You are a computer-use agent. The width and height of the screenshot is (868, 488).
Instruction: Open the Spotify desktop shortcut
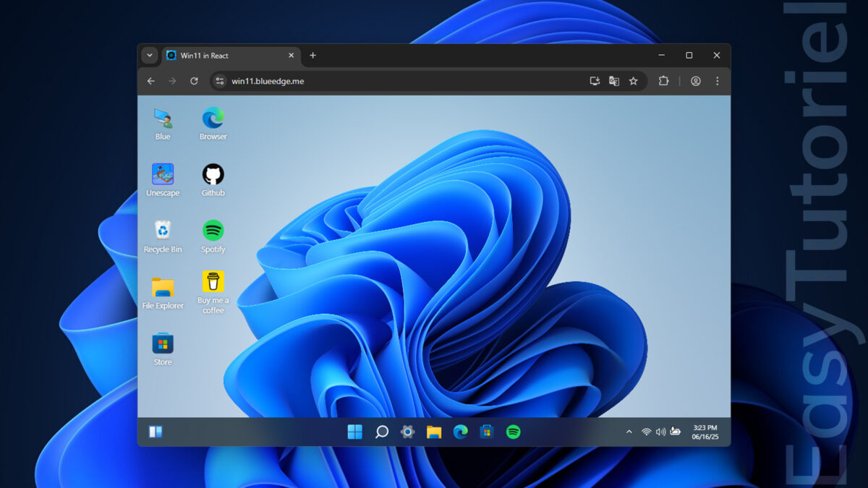point(213,236)
